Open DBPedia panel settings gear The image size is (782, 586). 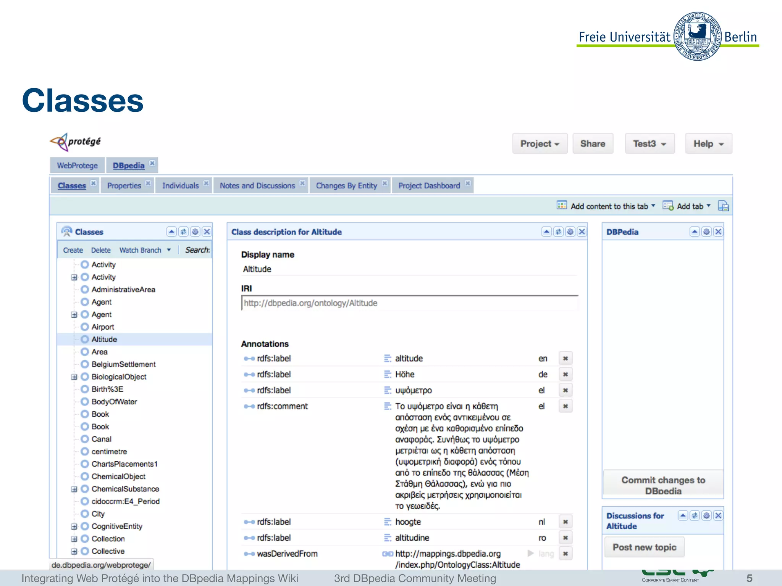tap(706, 232)
